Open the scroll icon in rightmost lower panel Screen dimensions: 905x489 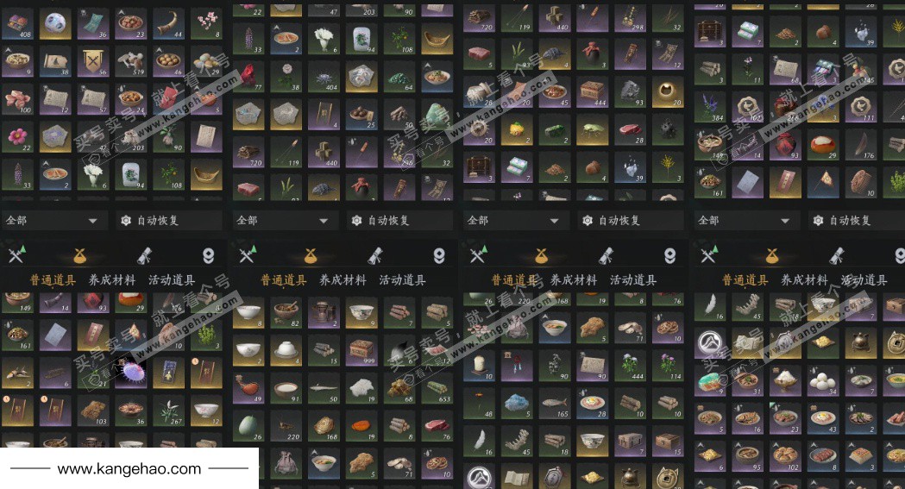[x=837, y=255]
